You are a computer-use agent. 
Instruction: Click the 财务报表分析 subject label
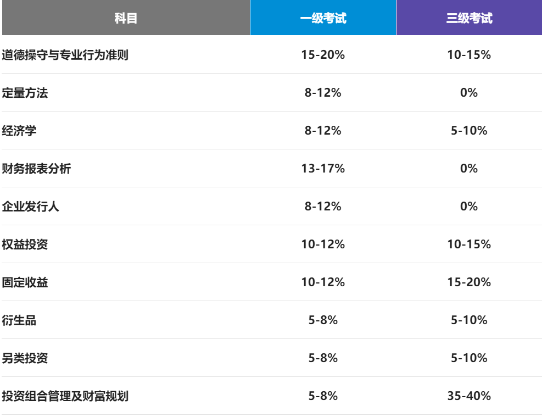click(36, 169)
